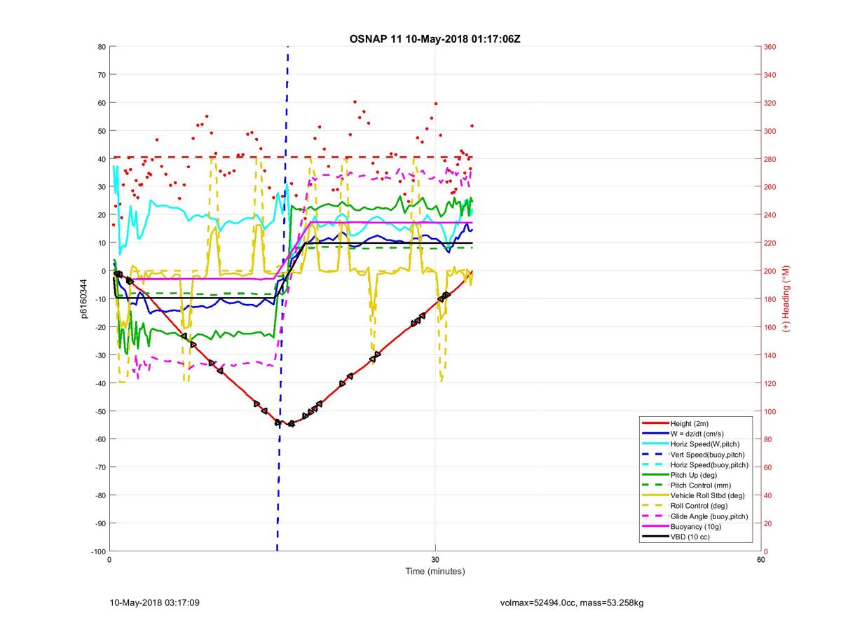Select Vert Speed(buoy,pitch) legend entry
841x620 pixels.
pyautogui.click(x=709, y=455)
